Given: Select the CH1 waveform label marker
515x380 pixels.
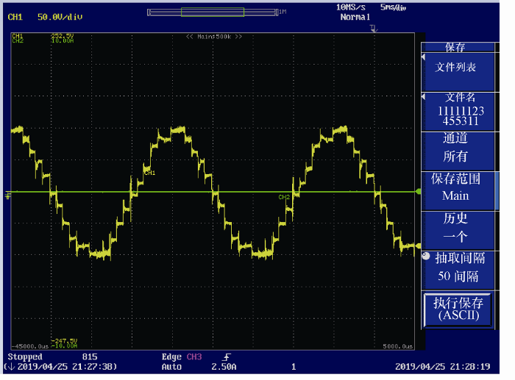Looking at the screenshot, I should 150,173.
